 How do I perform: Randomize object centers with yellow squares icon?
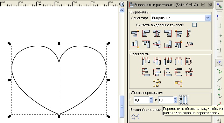click(157, 83)
